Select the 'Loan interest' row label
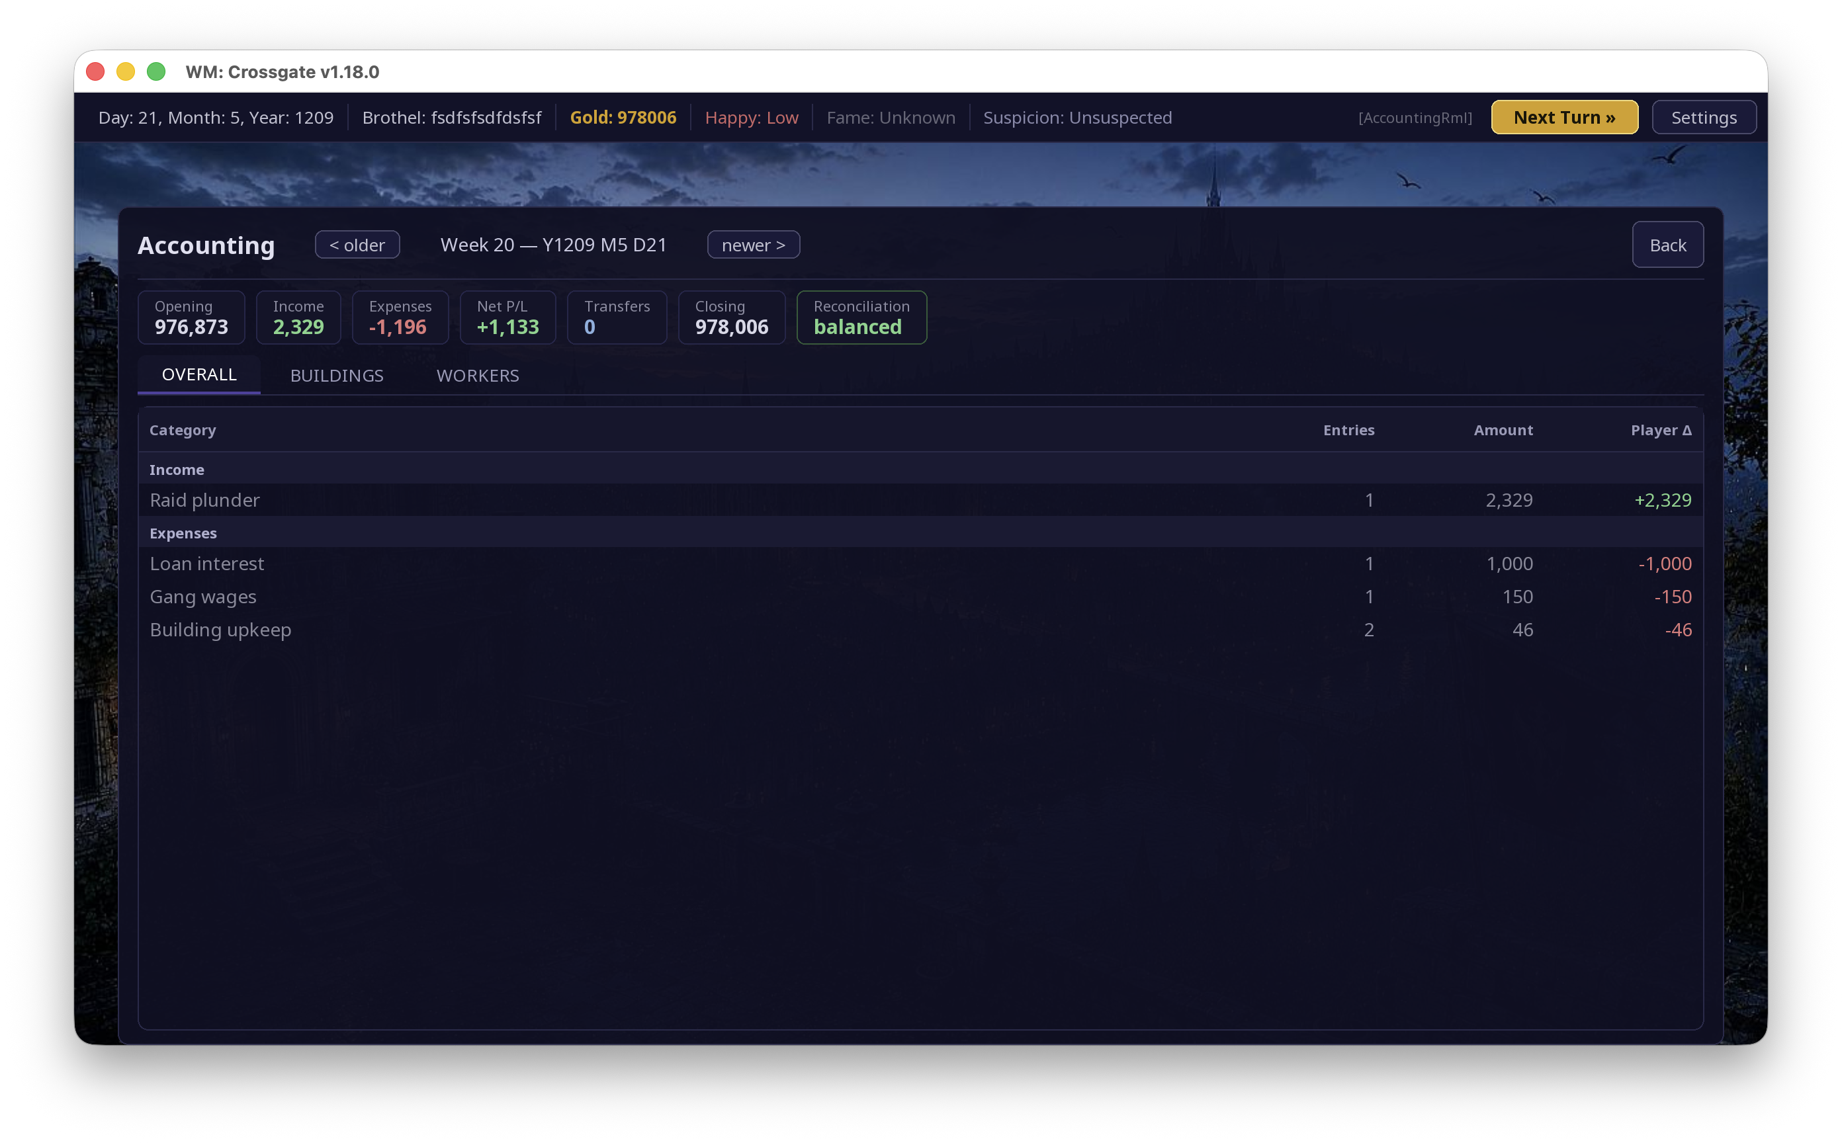 click(x=206, y=563)
